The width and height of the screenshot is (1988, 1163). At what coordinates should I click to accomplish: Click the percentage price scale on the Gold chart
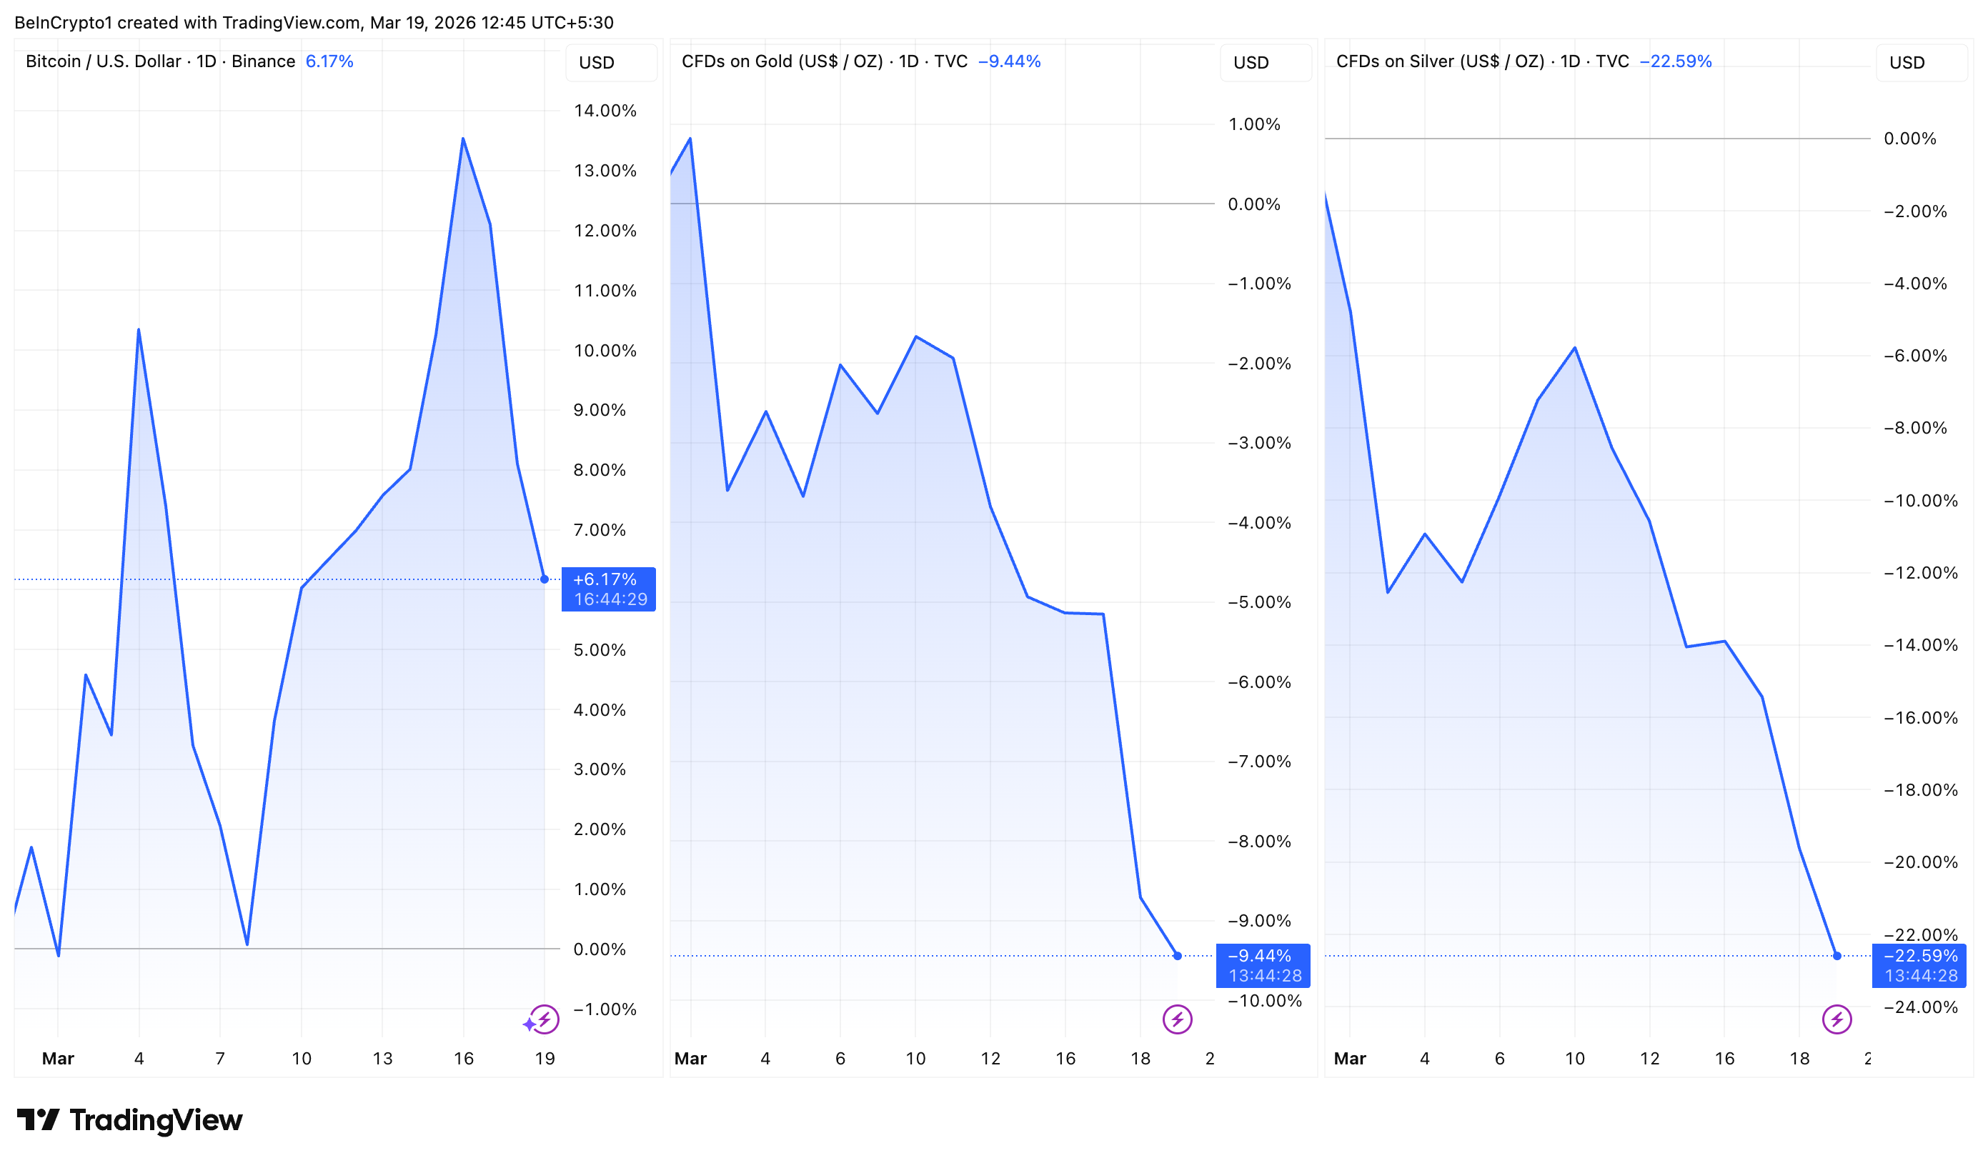pos(1259,552)
